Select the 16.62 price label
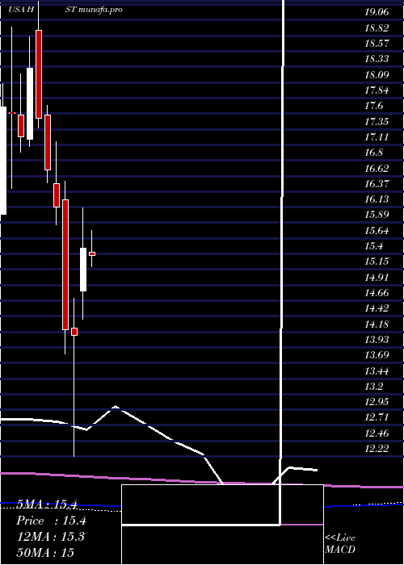This screenshot has width=404, height=565. click(x=377, y=169)
